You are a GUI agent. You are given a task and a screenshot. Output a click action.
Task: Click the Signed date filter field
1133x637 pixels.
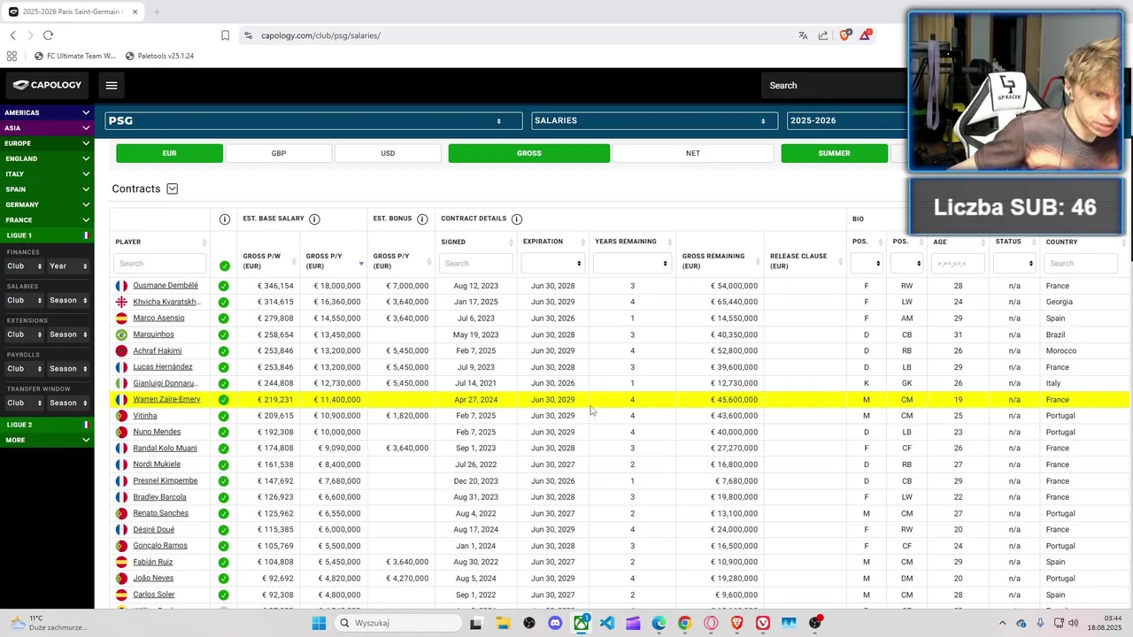pos(475,263)
